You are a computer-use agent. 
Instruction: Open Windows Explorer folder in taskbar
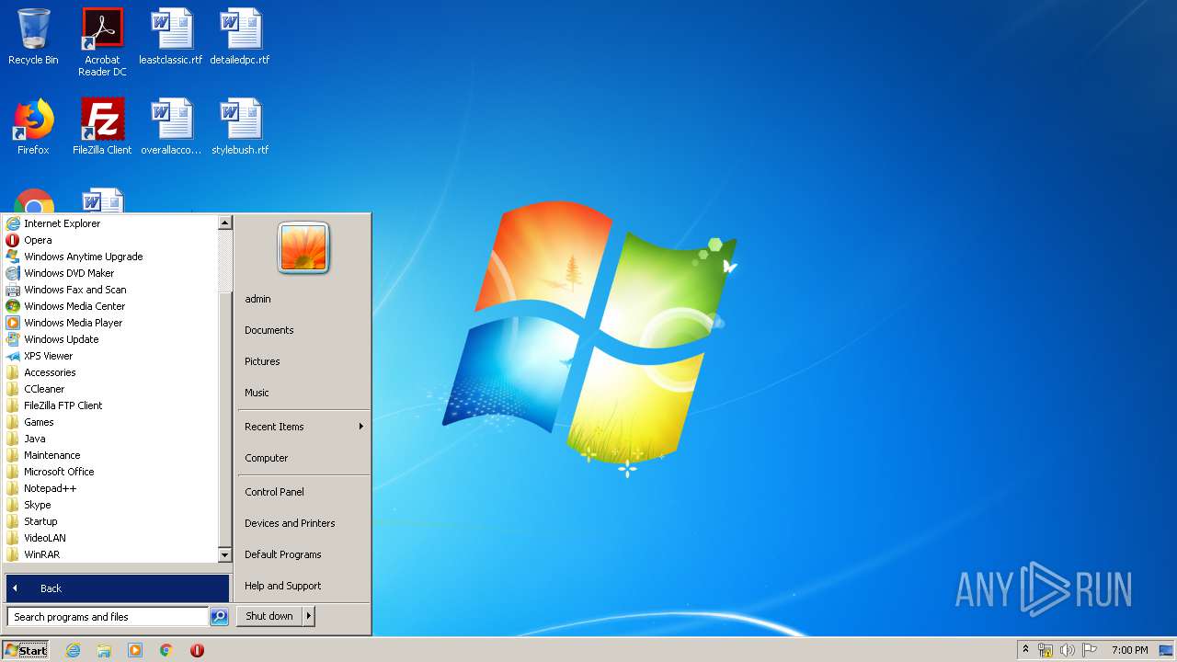click(104, 650)
